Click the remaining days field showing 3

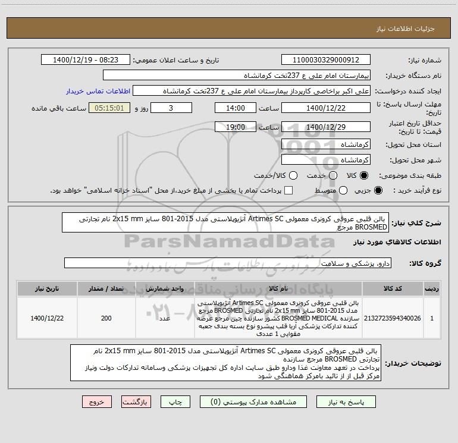coord(171,108)
